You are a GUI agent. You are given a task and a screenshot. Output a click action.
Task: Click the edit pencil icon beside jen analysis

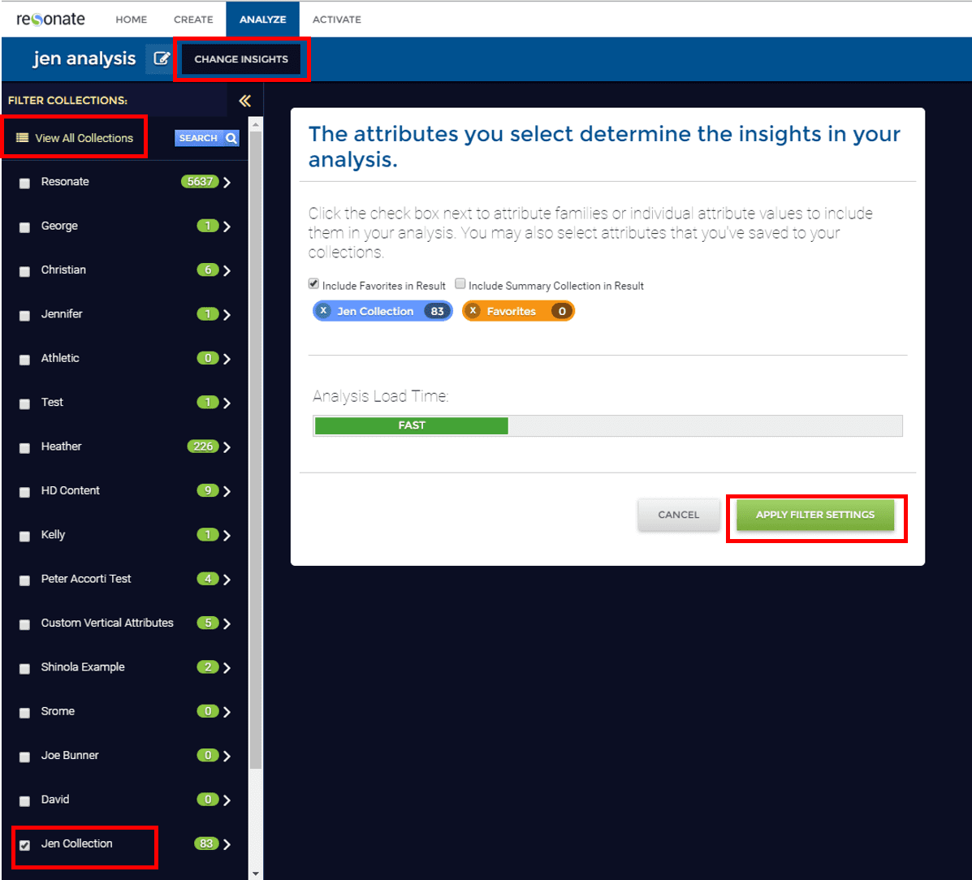[x=162, y=58]
